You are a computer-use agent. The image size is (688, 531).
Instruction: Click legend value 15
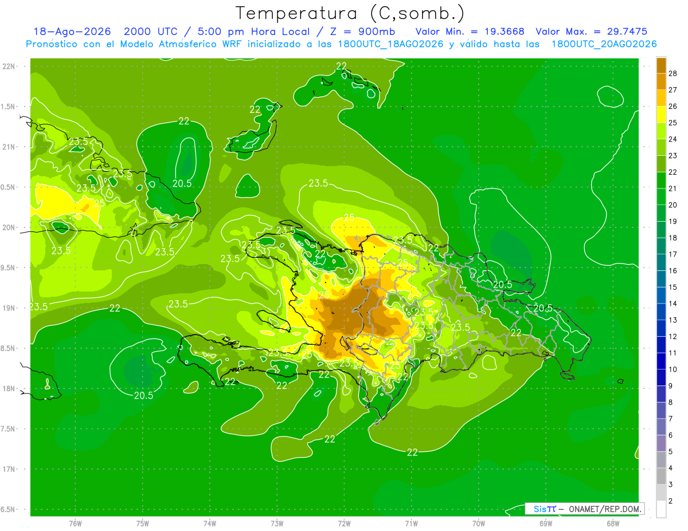pyautogui.click(x=673, y=287)
